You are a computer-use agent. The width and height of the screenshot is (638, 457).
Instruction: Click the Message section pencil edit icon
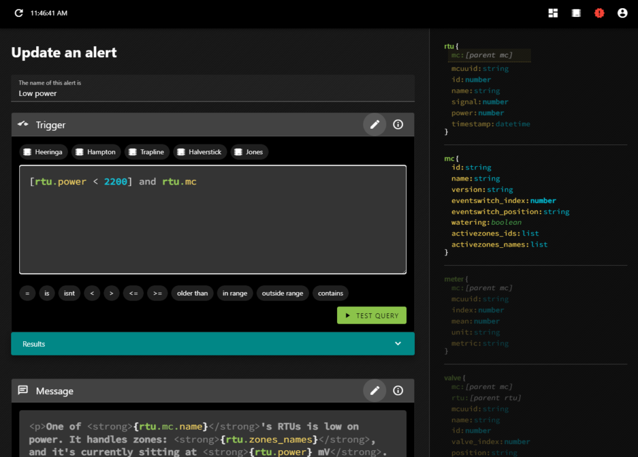pos(374,391)
